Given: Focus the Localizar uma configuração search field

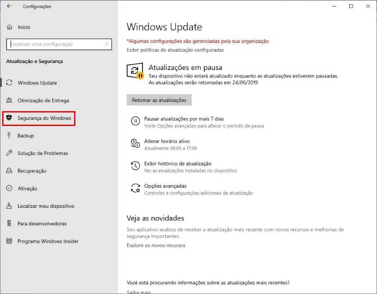Looking at the screenshot, I should (x=59, y=44).
